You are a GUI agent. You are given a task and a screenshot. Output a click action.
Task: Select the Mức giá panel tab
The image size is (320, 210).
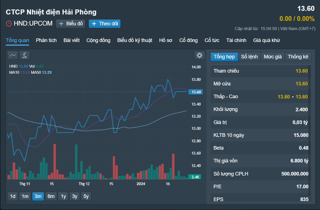273,57
